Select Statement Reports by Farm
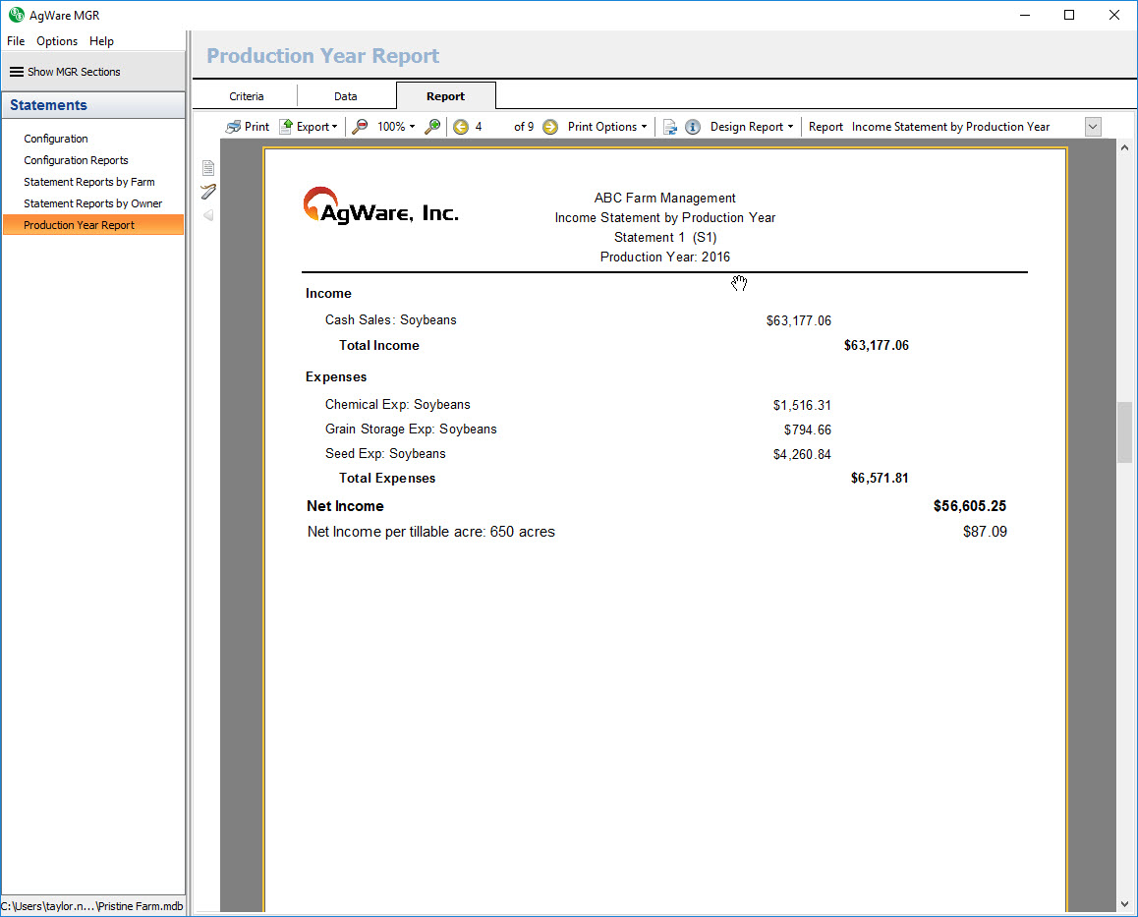 coord(89,182)
